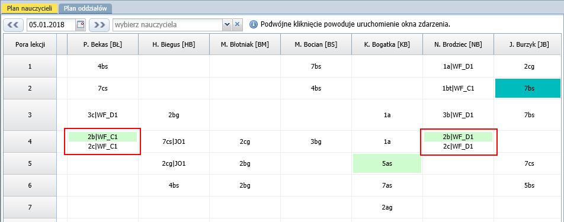Select the N. Brodziec [NB] column header

pos(459,44)
